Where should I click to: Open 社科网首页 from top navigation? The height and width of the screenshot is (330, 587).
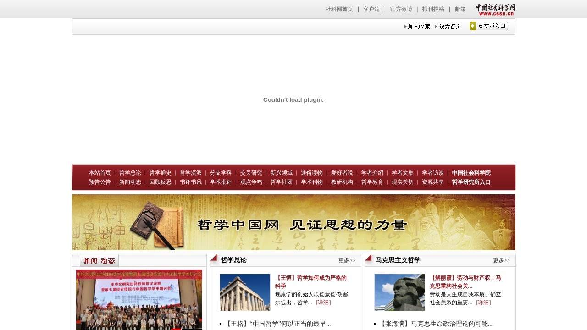coord(338,9)
